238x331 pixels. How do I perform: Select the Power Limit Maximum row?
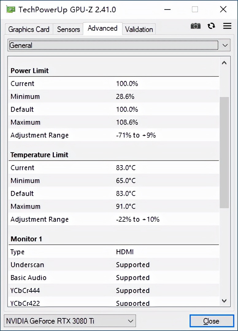click(113, 122)
